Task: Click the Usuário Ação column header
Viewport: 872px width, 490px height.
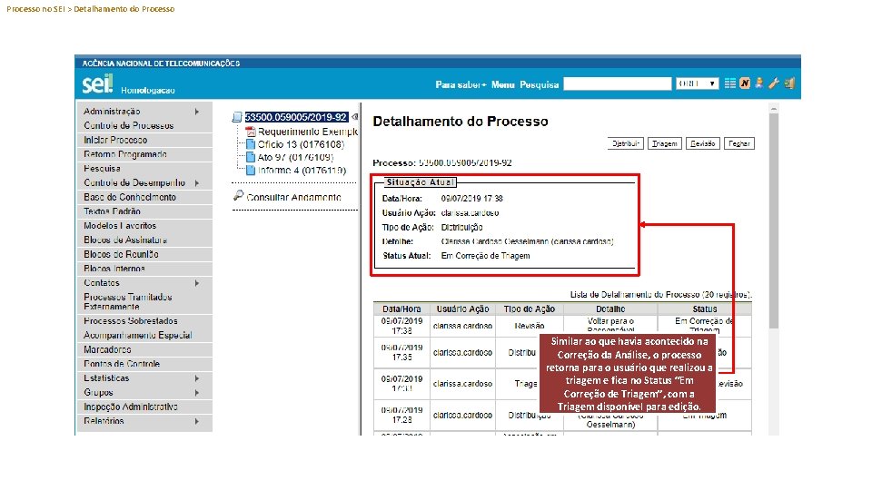Action: click(x=462, y=309)
